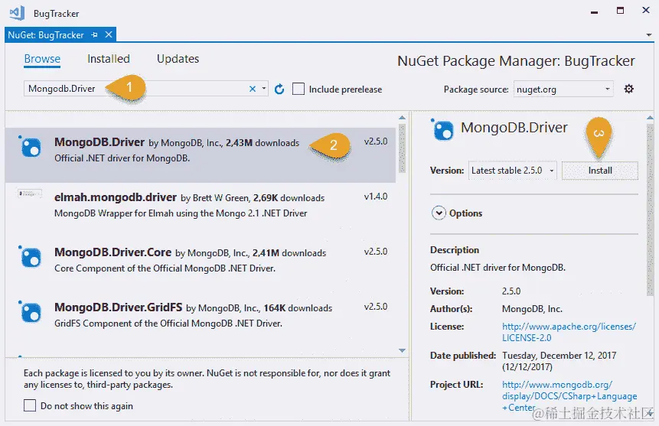Select MongoDB.Driver package row title
The width and height of the screenshot is (659, 426).
tap(100, 142)
